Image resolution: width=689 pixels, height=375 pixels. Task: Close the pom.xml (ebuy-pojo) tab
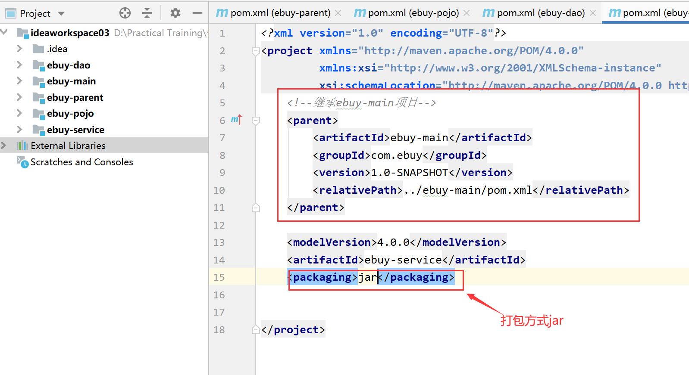click(x=467, y=13)
